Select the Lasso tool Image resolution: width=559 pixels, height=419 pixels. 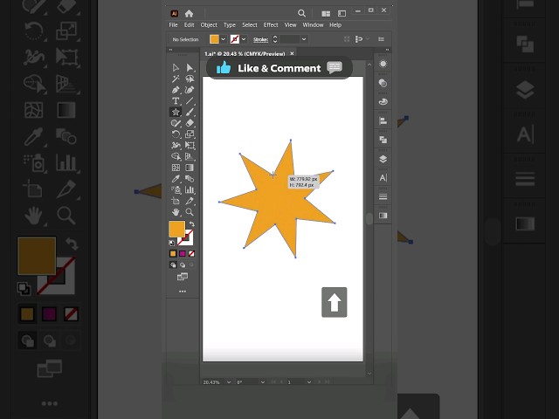pos(190,79)
